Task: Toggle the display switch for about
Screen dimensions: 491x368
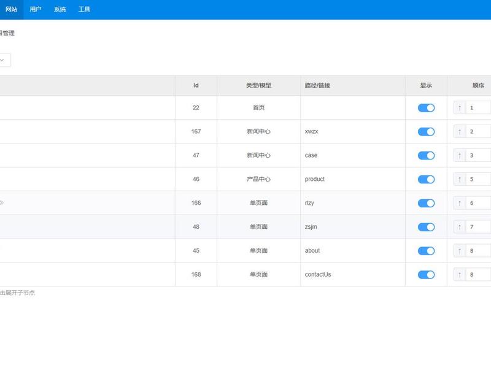Action: (426, 251)
